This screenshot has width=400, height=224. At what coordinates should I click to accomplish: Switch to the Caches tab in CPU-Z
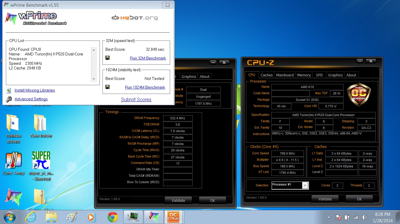point(266,75)
